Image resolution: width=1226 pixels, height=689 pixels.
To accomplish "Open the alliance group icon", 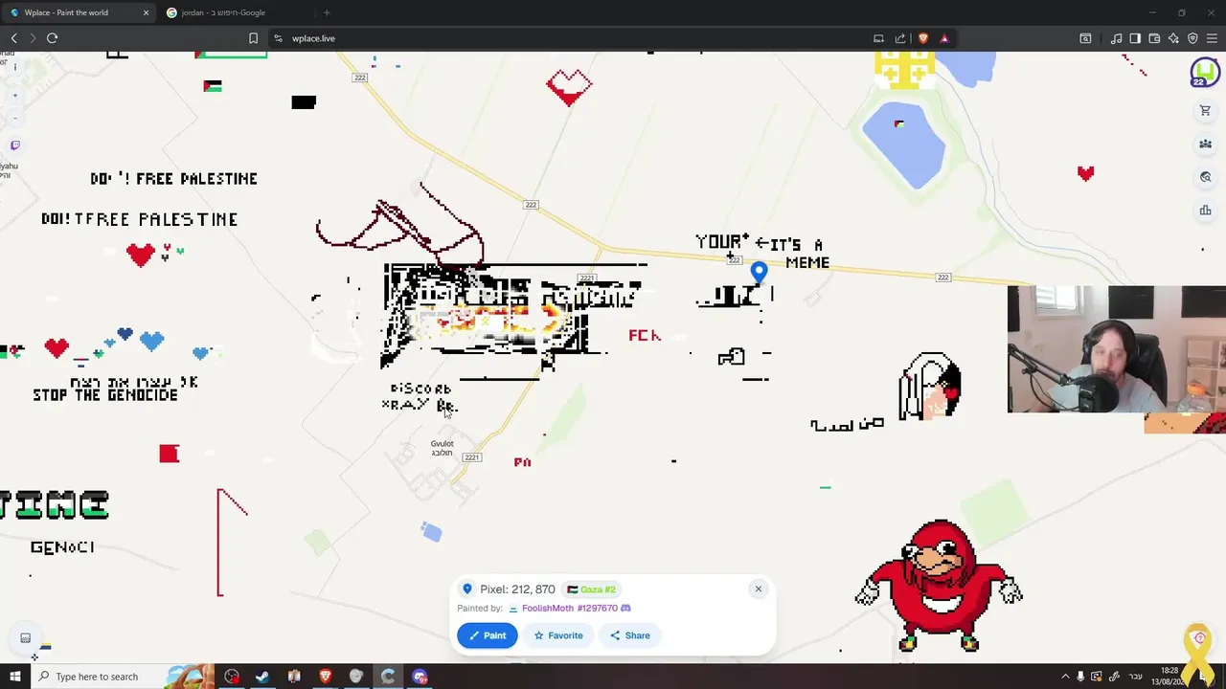I will (1205, 144).
